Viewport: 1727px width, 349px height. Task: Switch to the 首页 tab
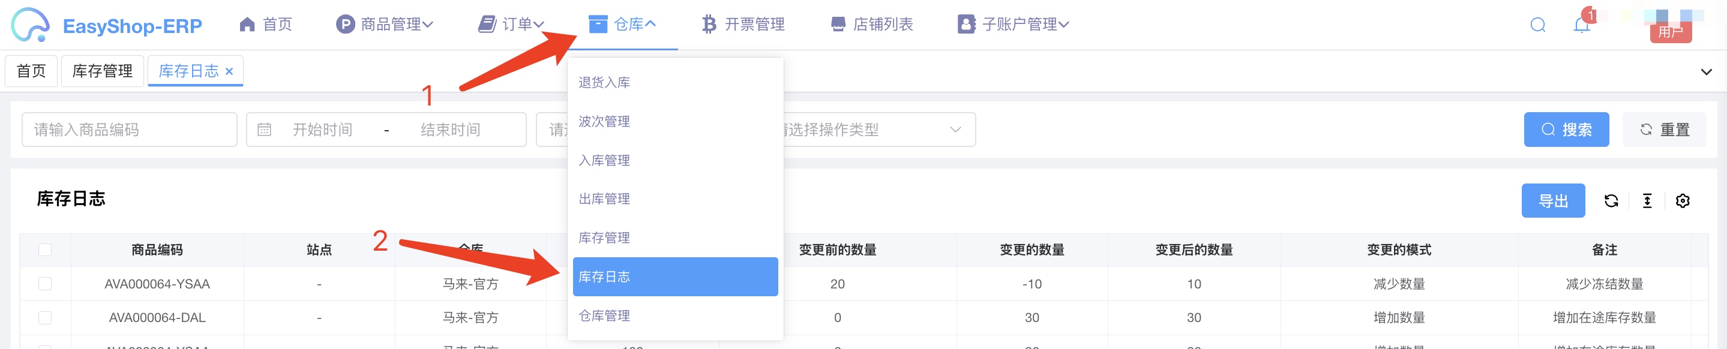[x=31, y=71]
